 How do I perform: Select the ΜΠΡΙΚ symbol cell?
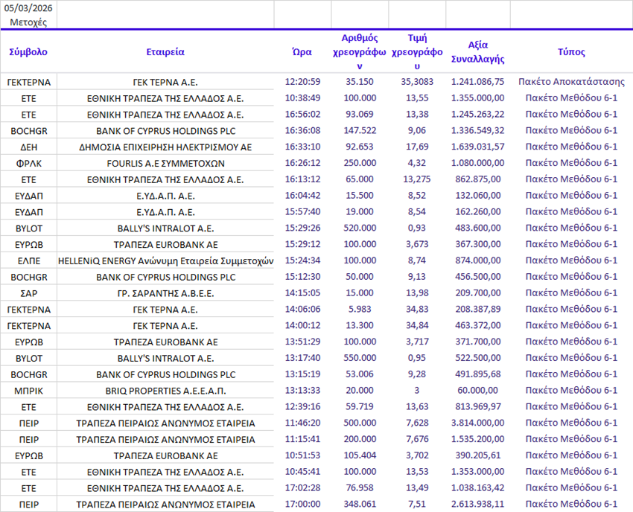coord(28,391)
